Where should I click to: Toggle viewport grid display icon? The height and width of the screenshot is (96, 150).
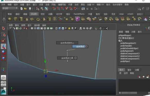pos(32,28)
